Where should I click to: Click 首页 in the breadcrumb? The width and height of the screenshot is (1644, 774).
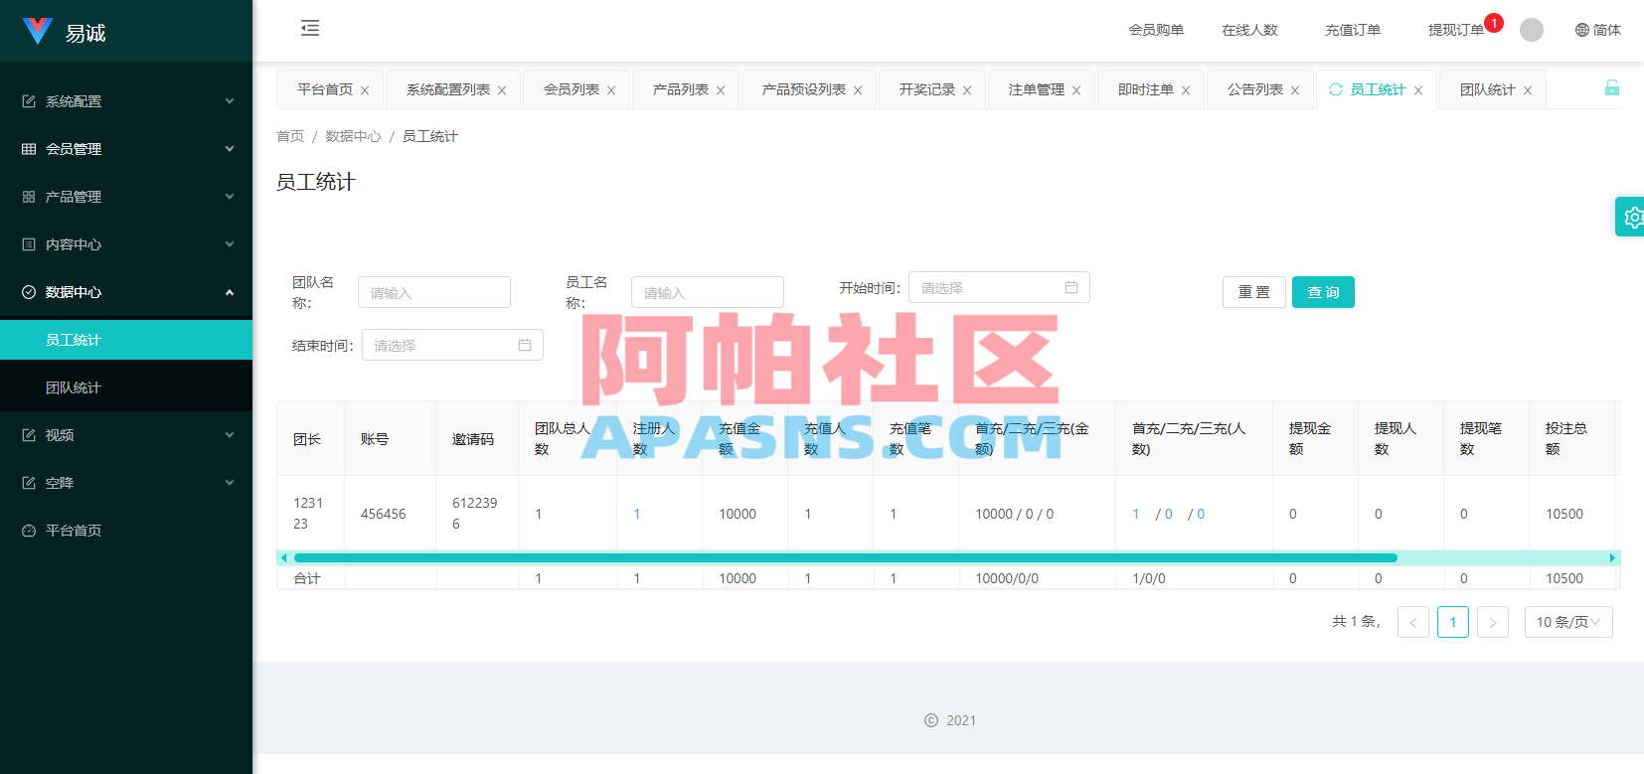[x=290, y=136]
